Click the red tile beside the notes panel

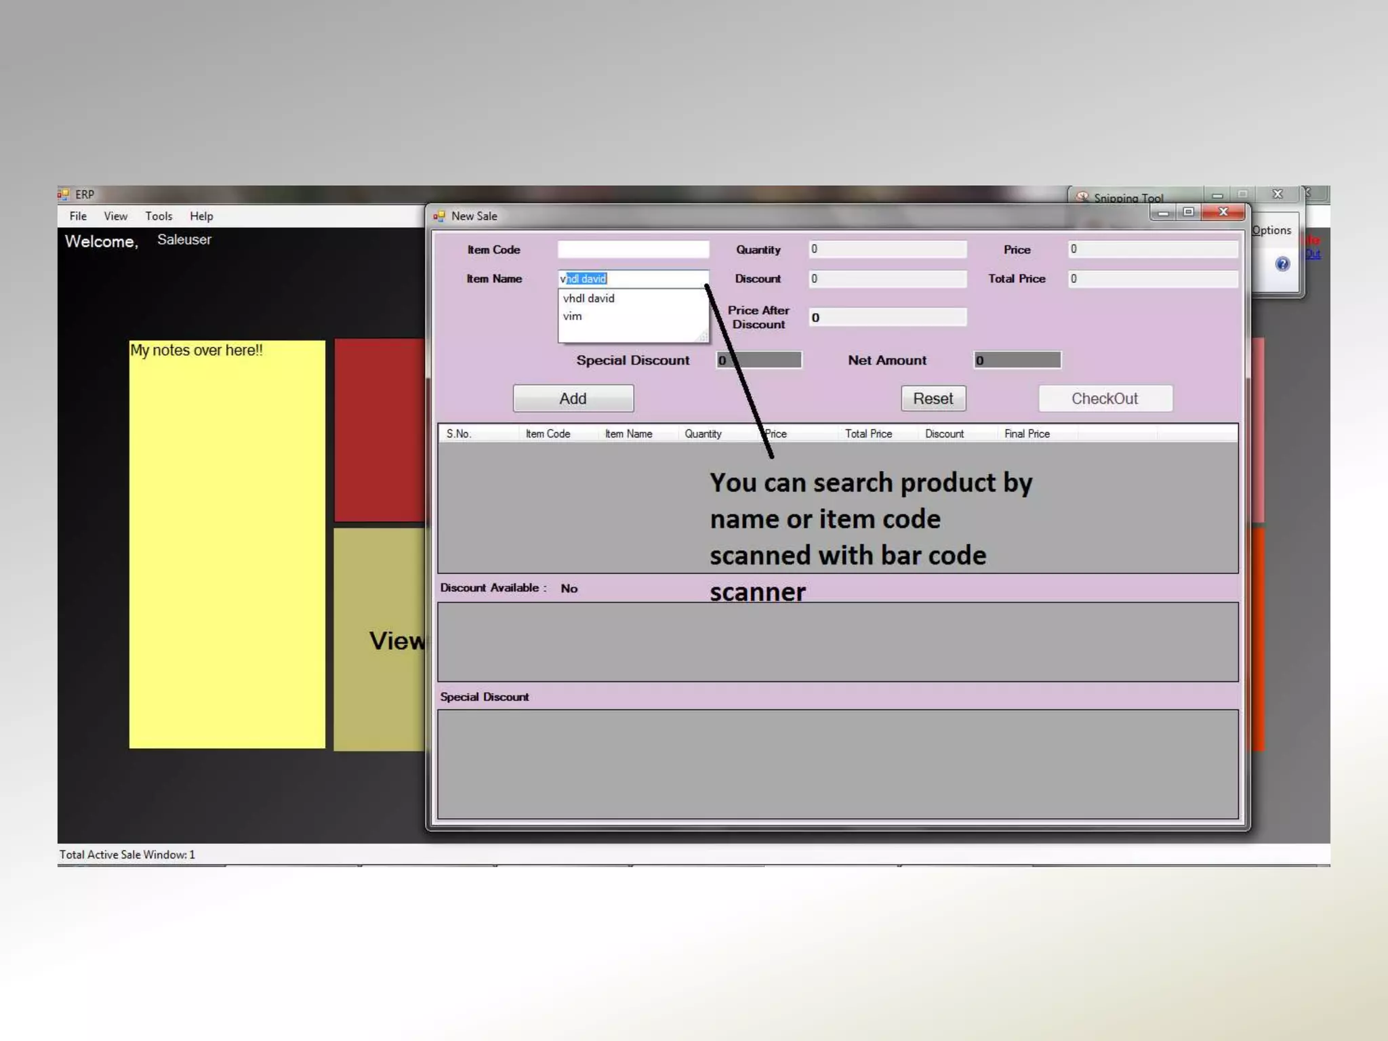pyautogui.click(x=380, y=430)
